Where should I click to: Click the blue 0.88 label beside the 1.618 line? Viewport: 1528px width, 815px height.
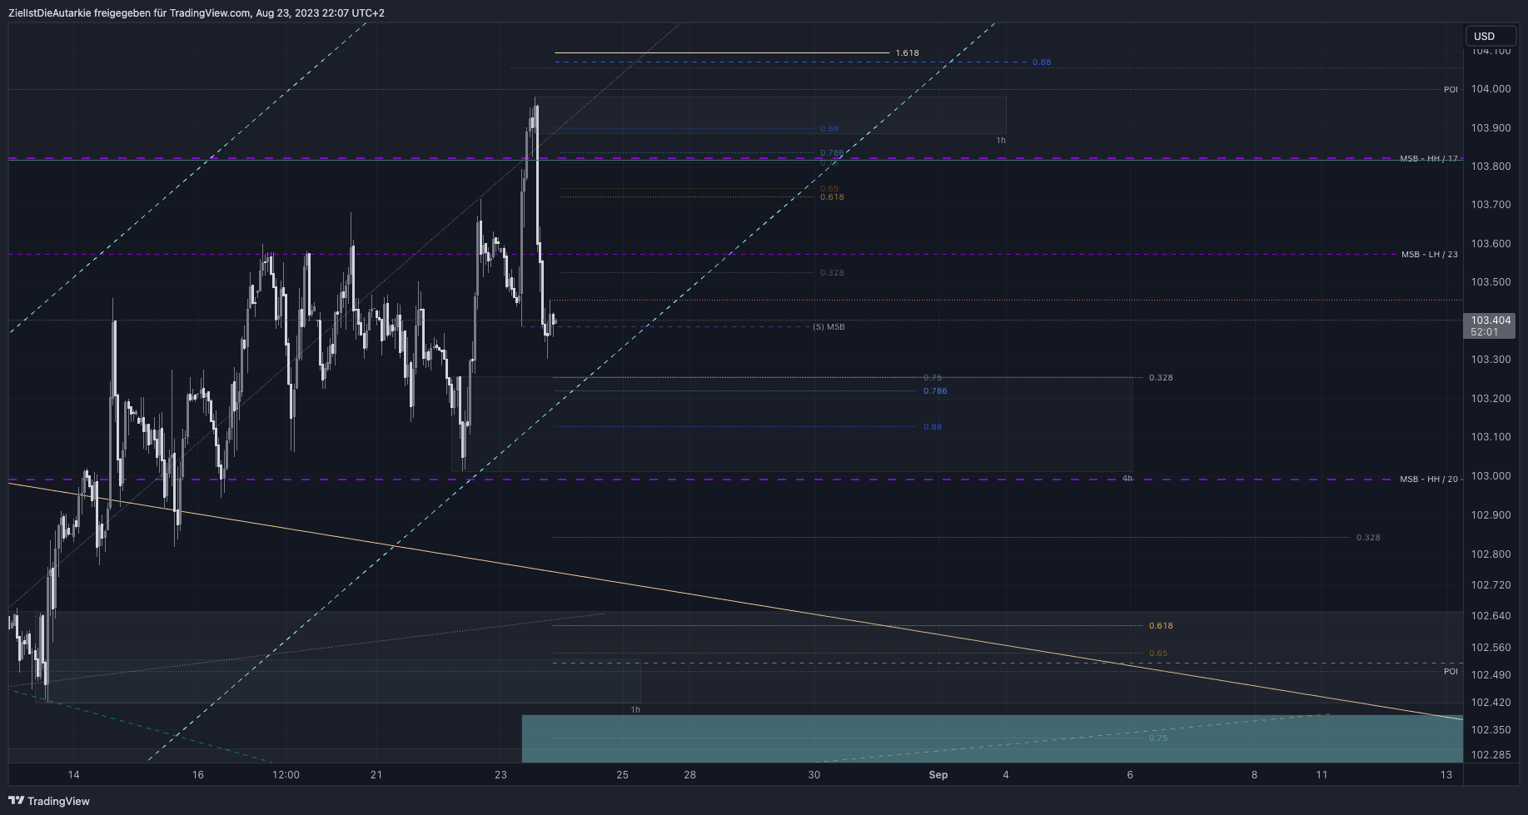point(1042,62)
